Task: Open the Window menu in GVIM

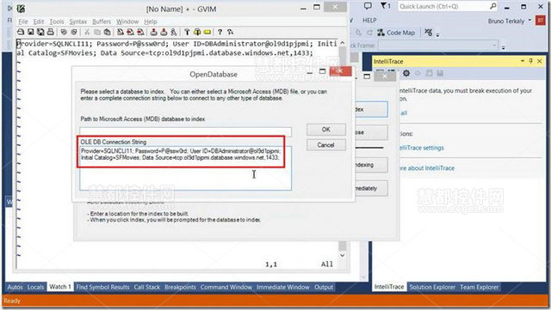Action: pos(127,21)
